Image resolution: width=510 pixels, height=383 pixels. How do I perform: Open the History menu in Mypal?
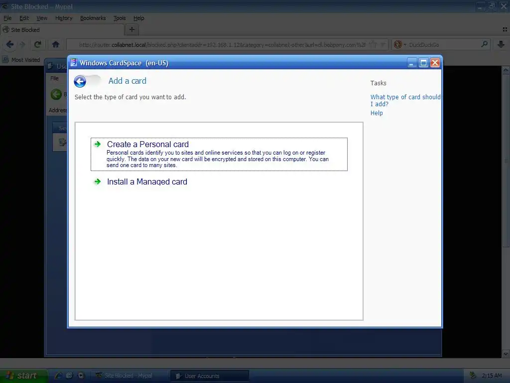64,18
